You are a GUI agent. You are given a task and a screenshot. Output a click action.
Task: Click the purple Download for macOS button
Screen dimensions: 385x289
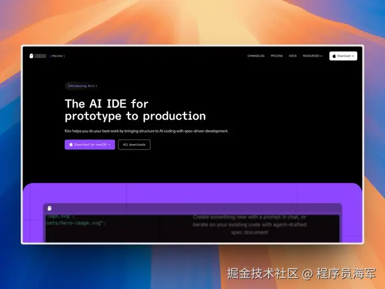[90, 144]
